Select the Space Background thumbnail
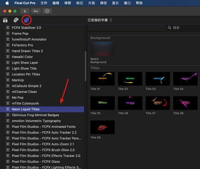The height and width of the screenshot is (169, 200). click(x=102, y=48)
